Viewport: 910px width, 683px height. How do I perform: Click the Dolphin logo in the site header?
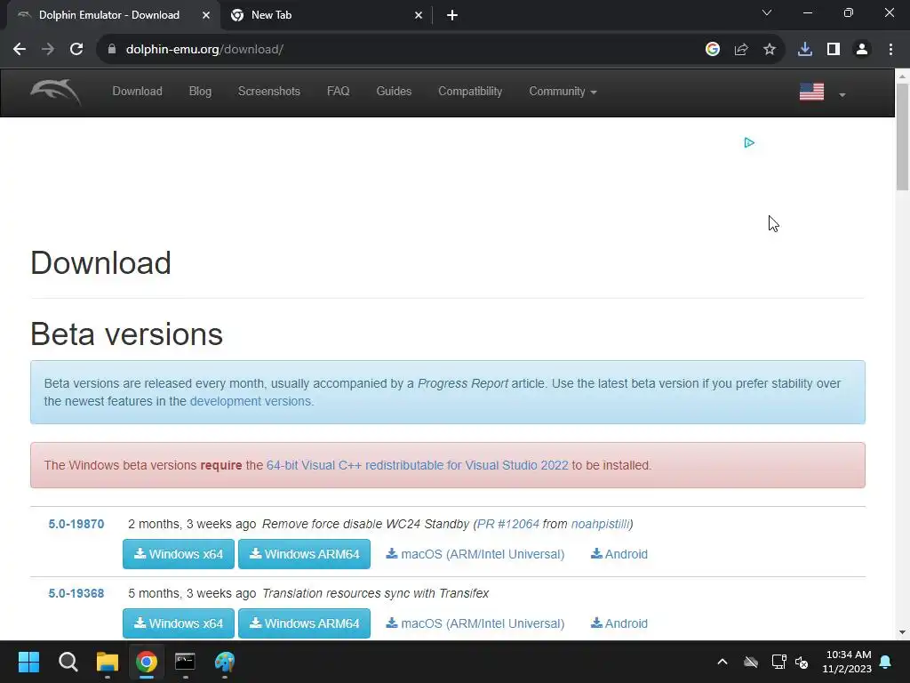pyautogui.click(x=56, y=92)
